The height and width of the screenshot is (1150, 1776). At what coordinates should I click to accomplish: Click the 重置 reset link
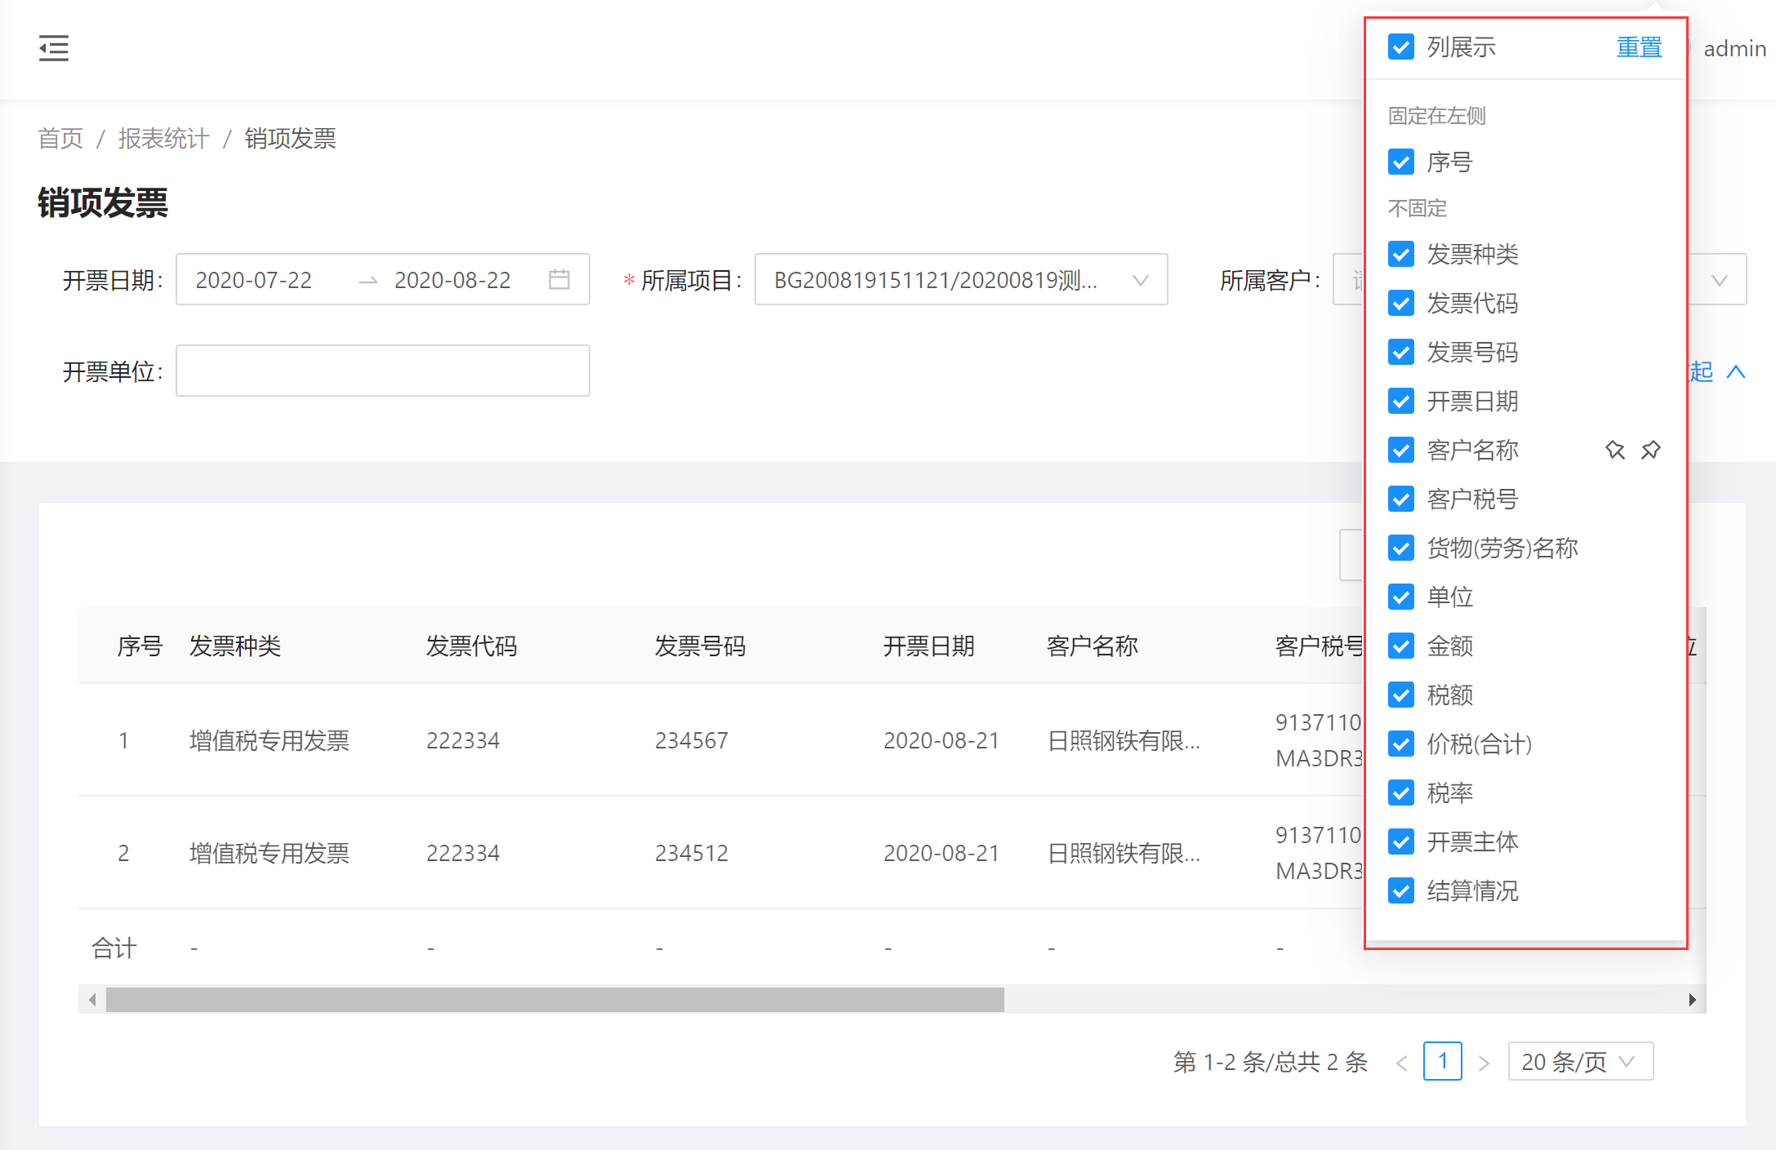point(1639,47)
